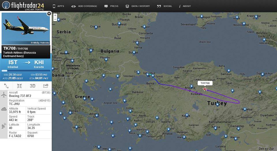Select the red THY708 aircraft on map
The image size is (277, 151).
click(205, 89)
